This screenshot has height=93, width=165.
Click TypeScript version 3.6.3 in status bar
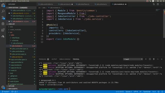click(154, 92)
